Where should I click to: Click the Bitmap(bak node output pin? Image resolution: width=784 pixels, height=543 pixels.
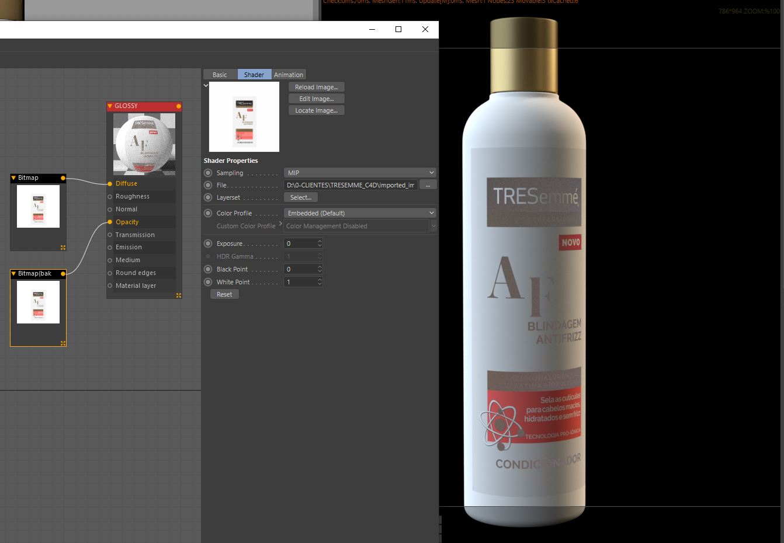point(63,274)
